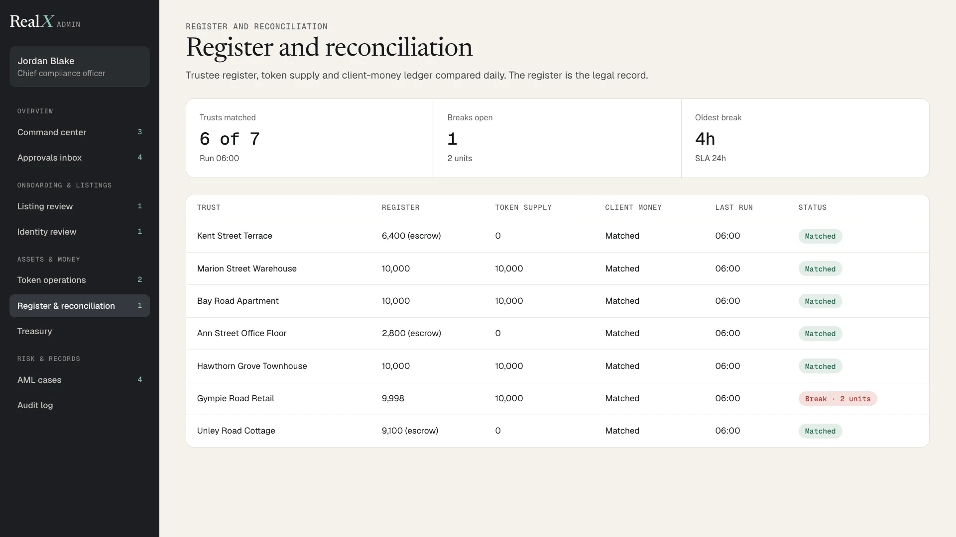Select Hawthorn Grove Townhouse trust name
The width and height of the screenshot is (956, 537).
click(252, 366)
